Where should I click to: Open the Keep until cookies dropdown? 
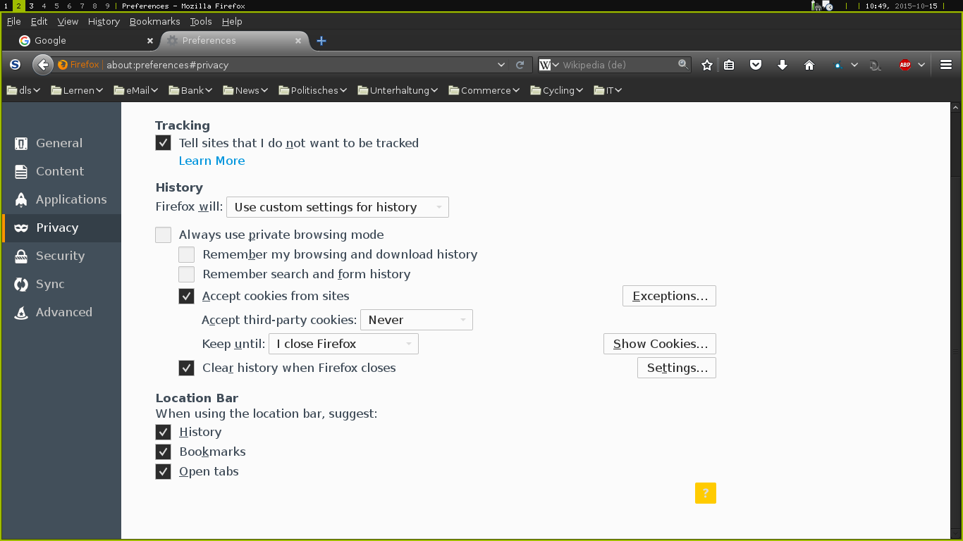[343, 344]
